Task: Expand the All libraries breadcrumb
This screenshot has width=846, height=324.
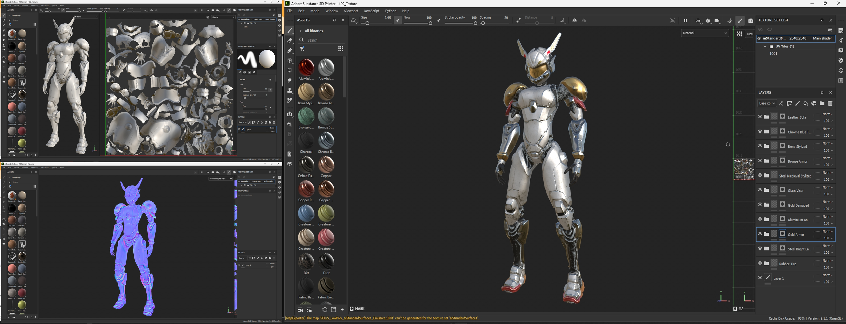Action: click(300, 31)
